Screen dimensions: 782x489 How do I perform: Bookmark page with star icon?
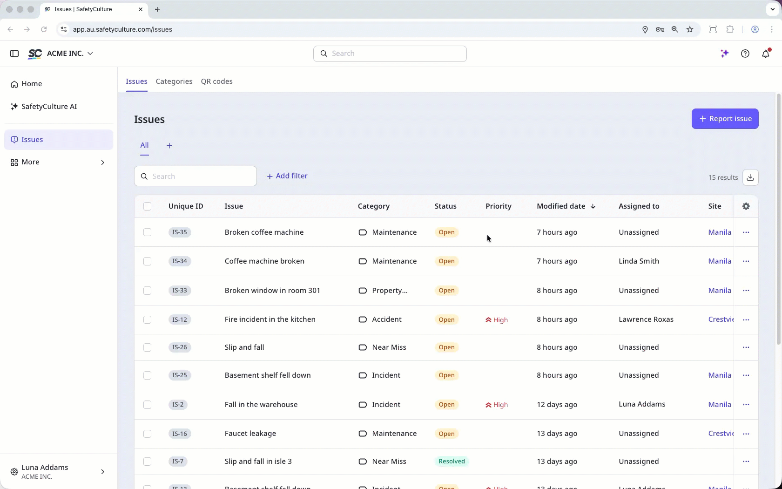point(690,29)
